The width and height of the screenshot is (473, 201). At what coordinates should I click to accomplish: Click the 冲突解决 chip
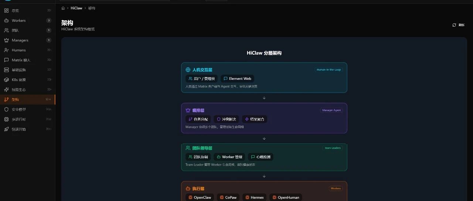[226, 119]
